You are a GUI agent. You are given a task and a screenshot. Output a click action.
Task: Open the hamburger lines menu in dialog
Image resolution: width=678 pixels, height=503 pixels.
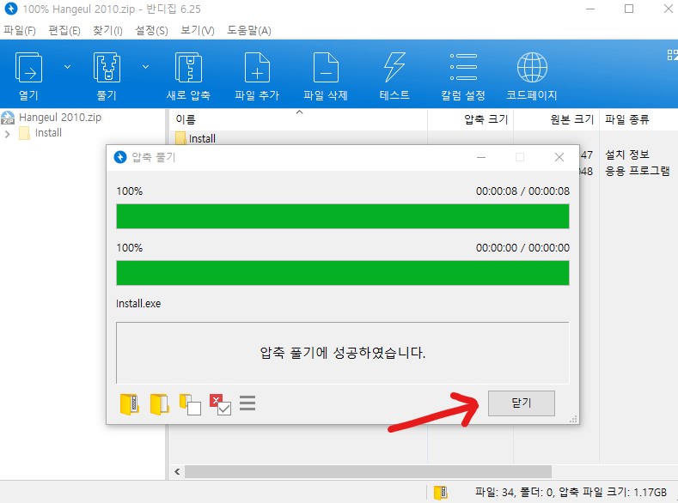247,403
